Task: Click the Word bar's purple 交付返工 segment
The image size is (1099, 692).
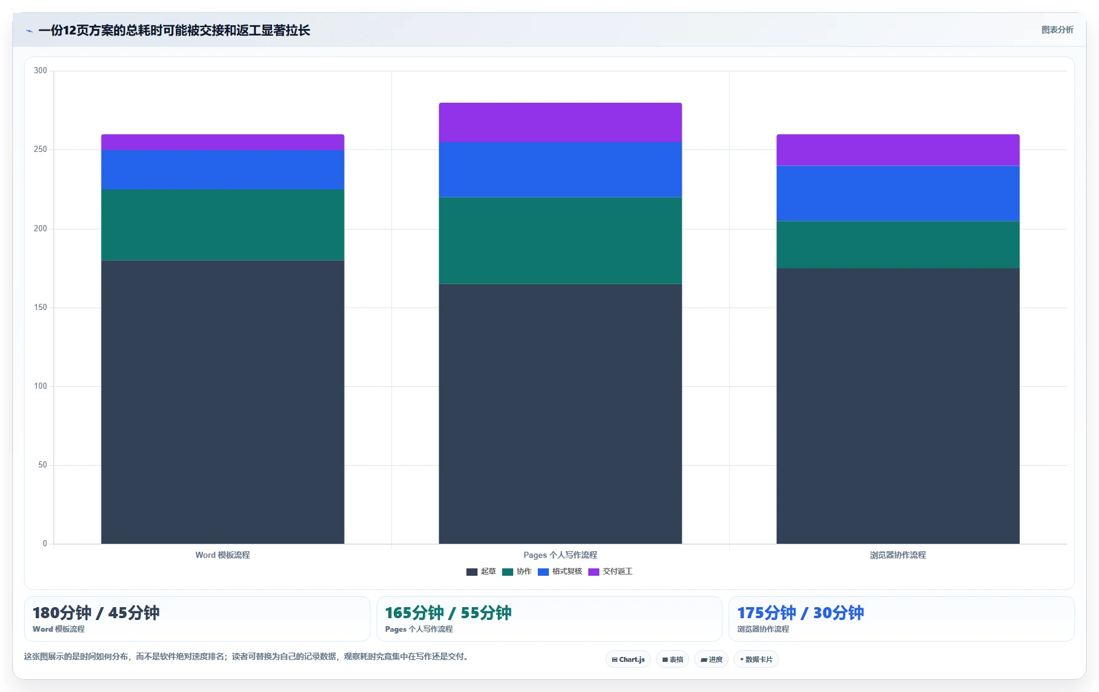Action: pos(223,142)
